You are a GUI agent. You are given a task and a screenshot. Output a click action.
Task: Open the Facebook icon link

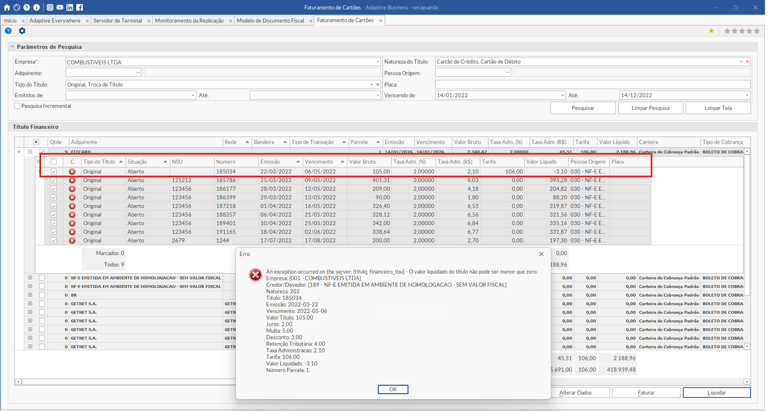[80, 7]
